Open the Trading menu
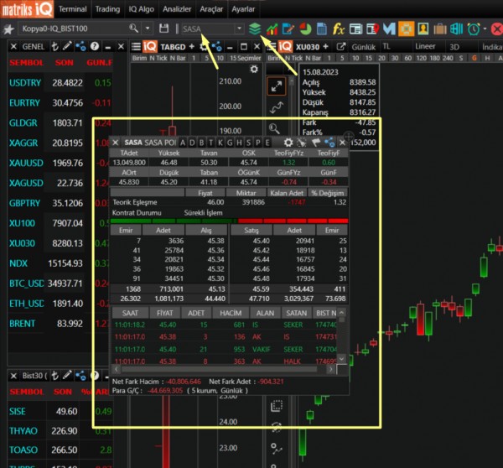This screenshot has width=503, height=468. 107,9
